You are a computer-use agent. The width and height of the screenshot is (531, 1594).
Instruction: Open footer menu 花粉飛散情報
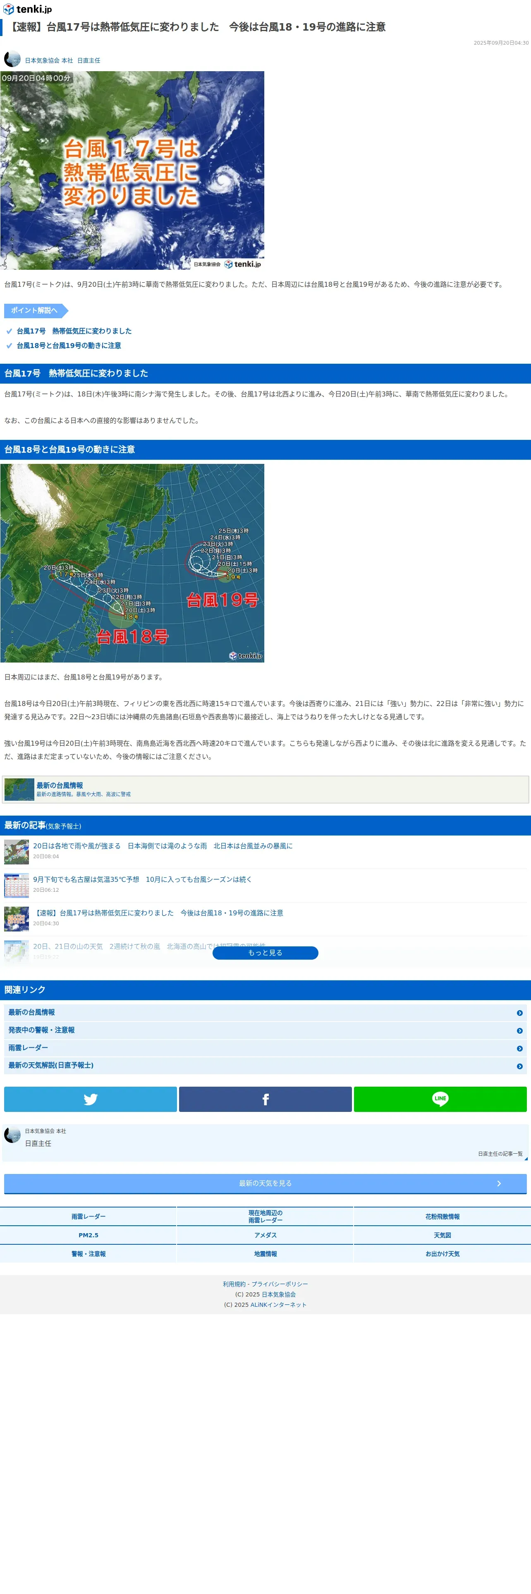[x=442, y=1217]
